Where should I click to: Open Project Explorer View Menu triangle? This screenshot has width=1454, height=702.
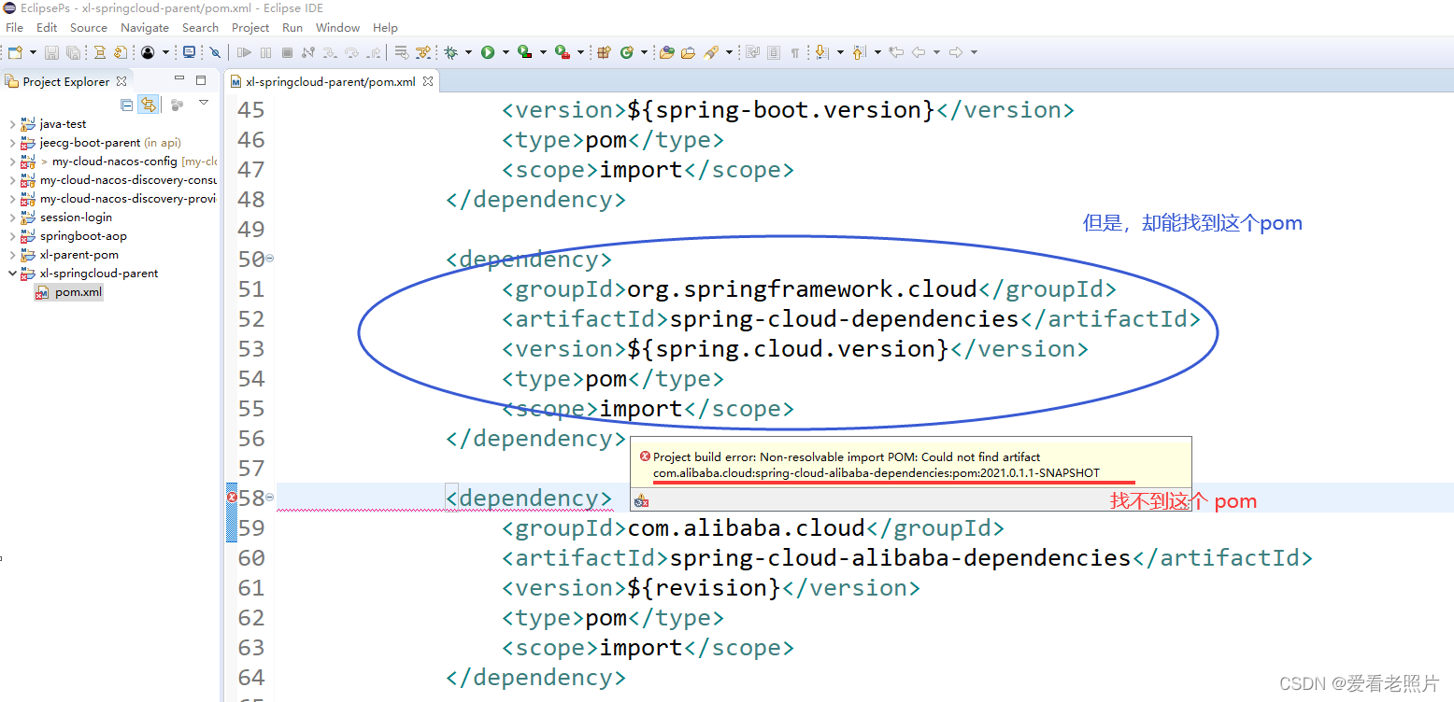(204, 102)
